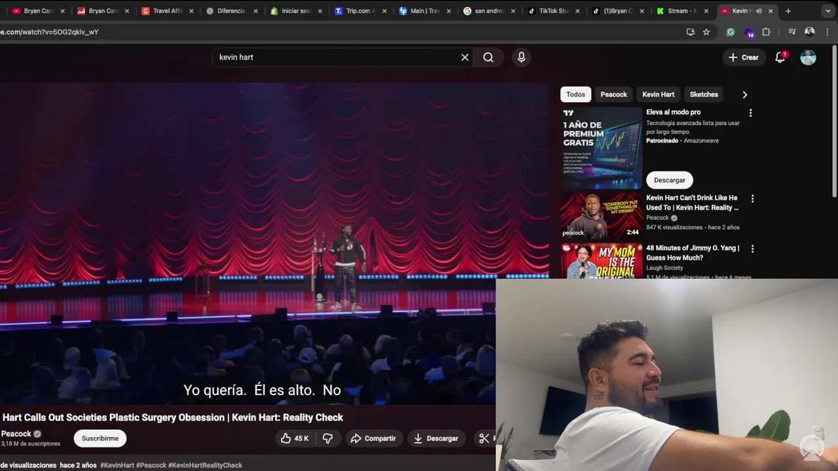The height and width of the screenshot is (471, 838).
Task: Expand the tab search dropdown in Chrome
Action: tap(828, 11)
